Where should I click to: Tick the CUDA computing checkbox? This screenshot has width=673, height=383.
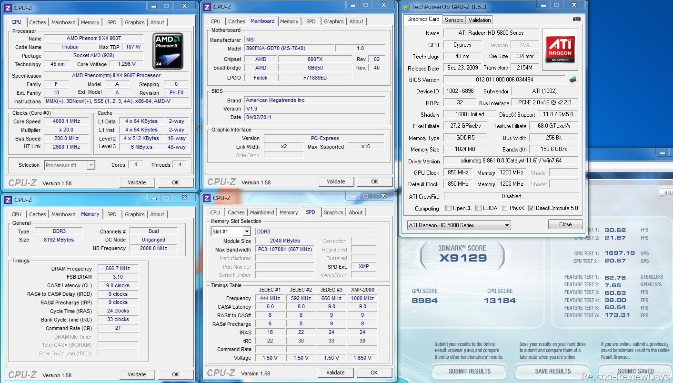click(x=478, y=208)
